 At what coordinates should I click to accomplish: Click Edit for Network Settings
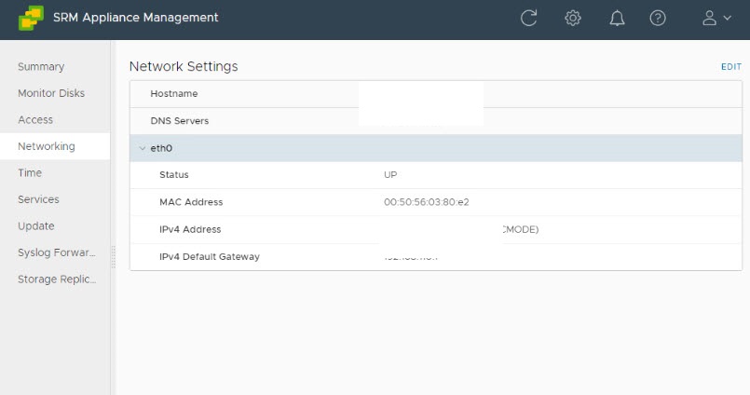pyautogui.click(x=730, y=67)
